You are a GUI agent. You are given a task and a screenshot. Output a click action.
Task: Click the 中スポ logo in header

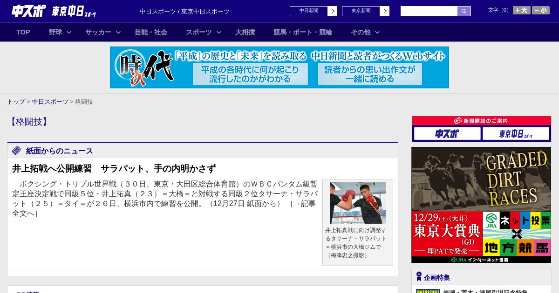click(x=29, y=11)
